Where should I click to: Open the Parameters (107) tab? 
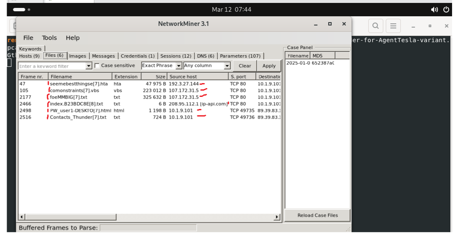click(x=240, y=56)
